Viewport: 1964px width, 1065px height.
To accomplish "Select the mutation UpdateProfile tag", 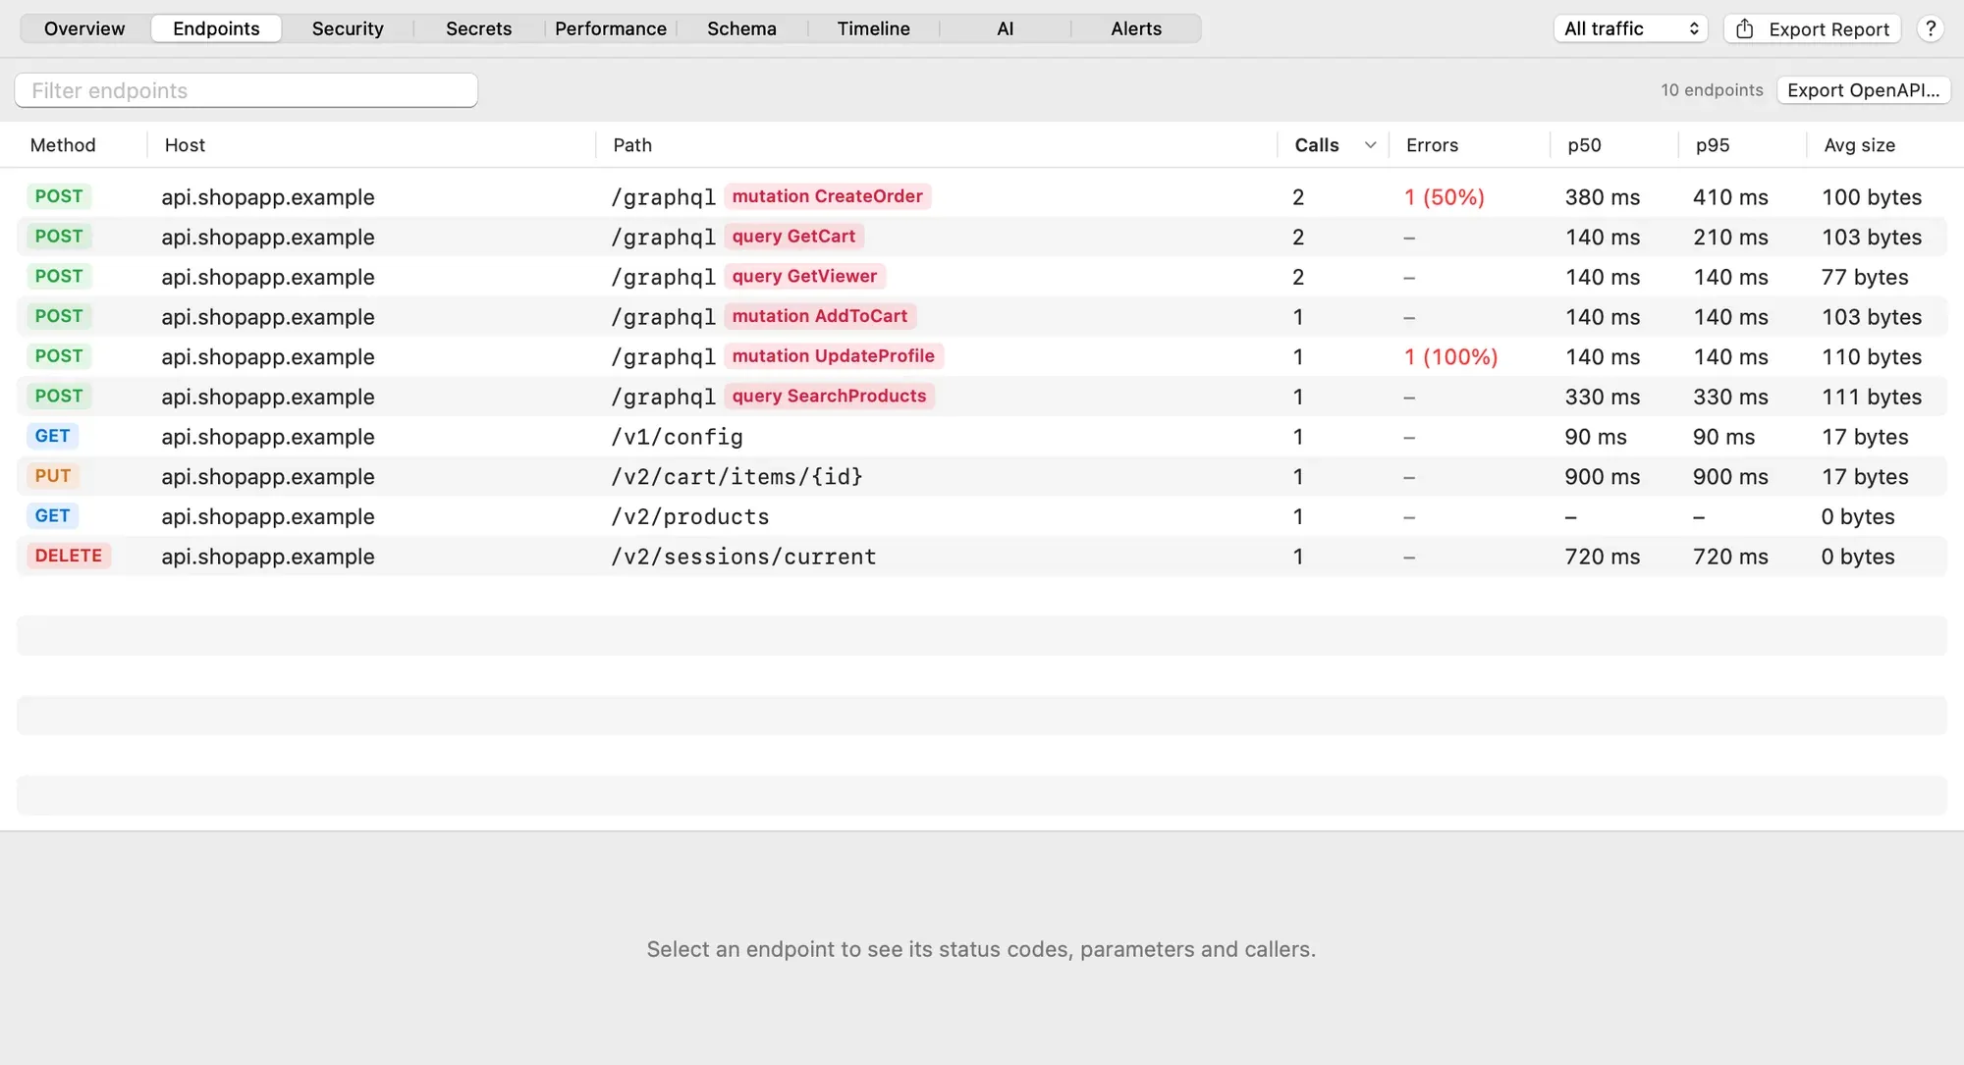I will click(833, 356).
